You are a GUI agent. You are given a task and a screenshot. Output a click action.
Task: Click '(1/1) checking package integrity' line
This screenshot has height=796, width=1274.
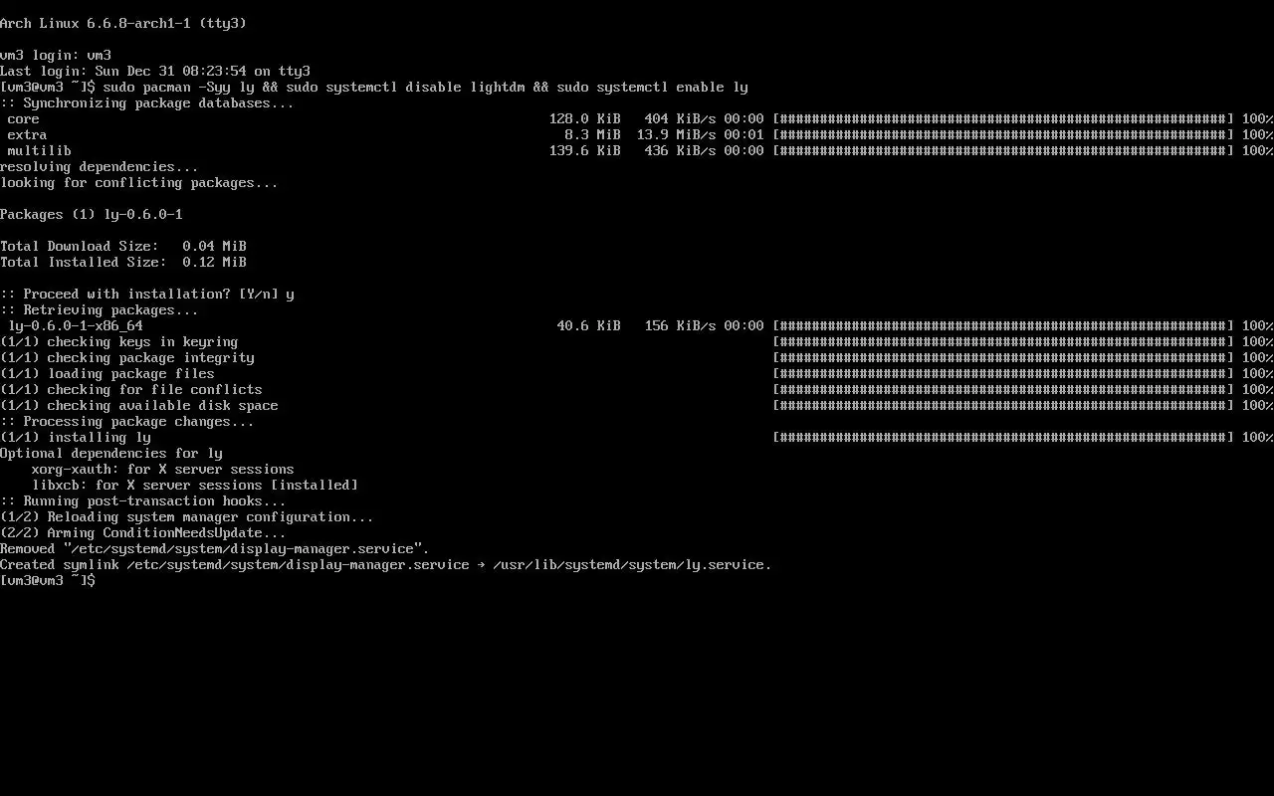(x=127, y=357)
